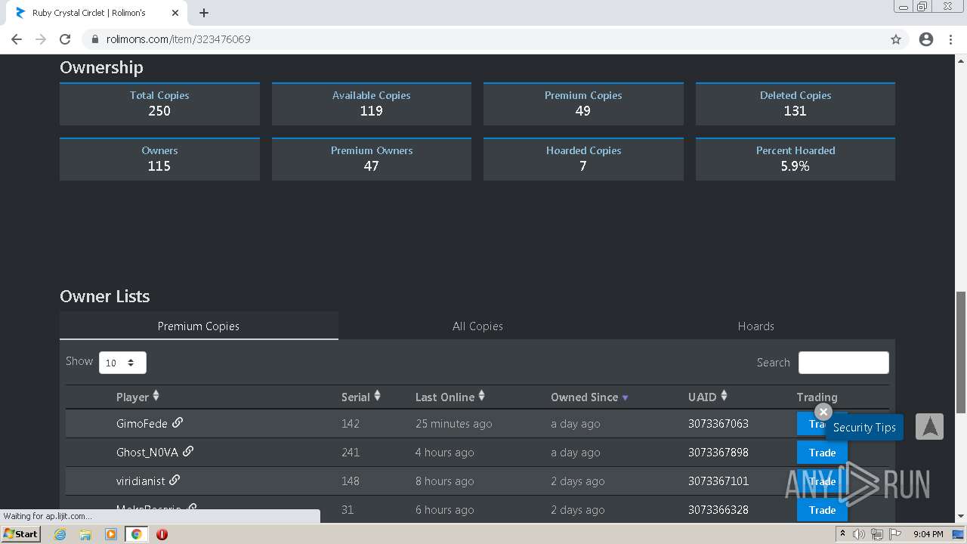Image resolution: width=967 pixels, height=544 pixels.
Task: Select UAID 3073367063 cell
Action: pyautogui.click(x=718, y=424)
